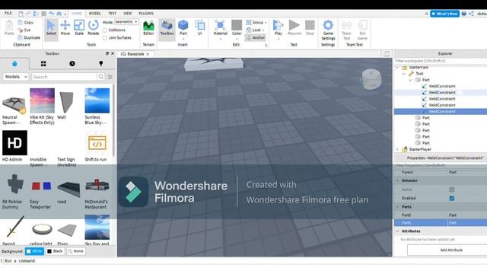Click the Stop test button

click(x=310, y=27)
